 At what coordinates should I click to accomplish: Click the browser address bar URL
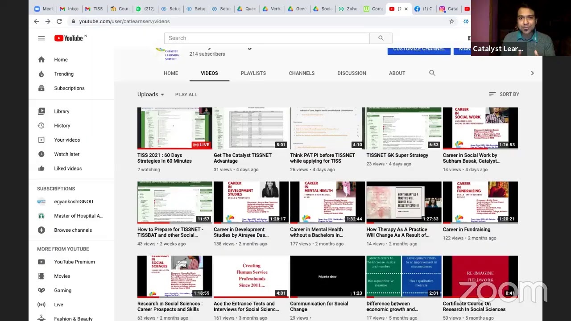click(x=124, y=21)
